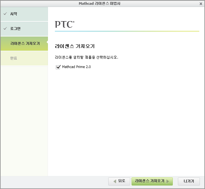Select the 완료 step in sidebar
The height and width of the screenshot is (189, 205).
(x=24, y=58)
